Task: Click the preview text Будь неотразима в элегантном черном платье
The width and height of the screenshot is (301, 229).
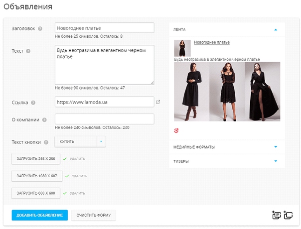Action: tap(217, 59)
